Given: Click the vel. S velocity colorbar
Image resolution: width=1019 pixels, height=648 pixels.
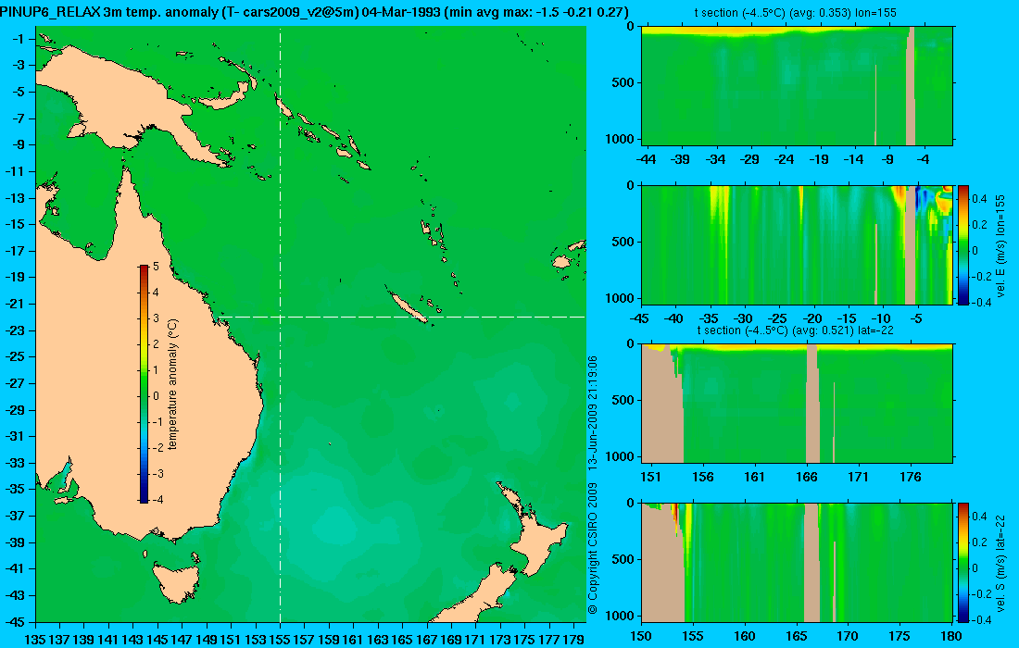Looking at the screenshot, I should [963, 562].
